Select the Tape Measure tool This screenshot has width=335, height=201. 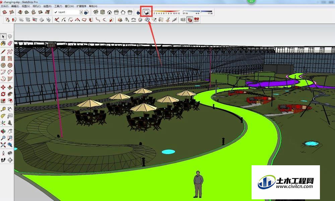[x=3, y=109]
